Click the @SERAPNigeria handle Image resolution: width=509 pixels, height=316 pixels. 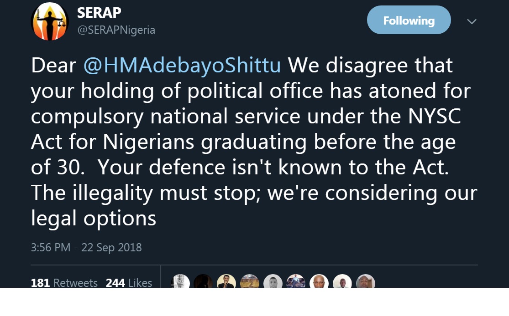[116, 30]
